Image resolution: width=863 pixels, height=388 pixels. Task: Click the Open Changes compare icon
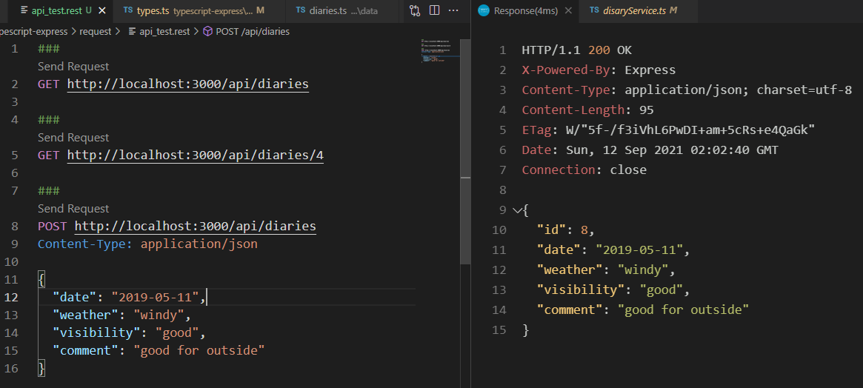pos(415,10)
